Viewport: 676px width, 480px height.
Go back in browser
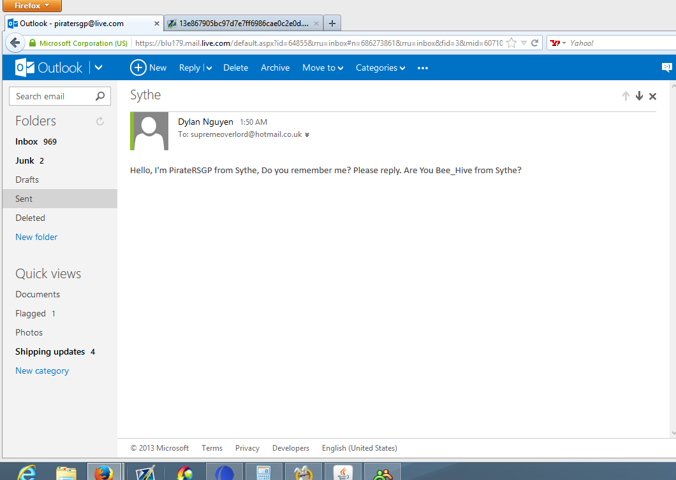(15, 43)
